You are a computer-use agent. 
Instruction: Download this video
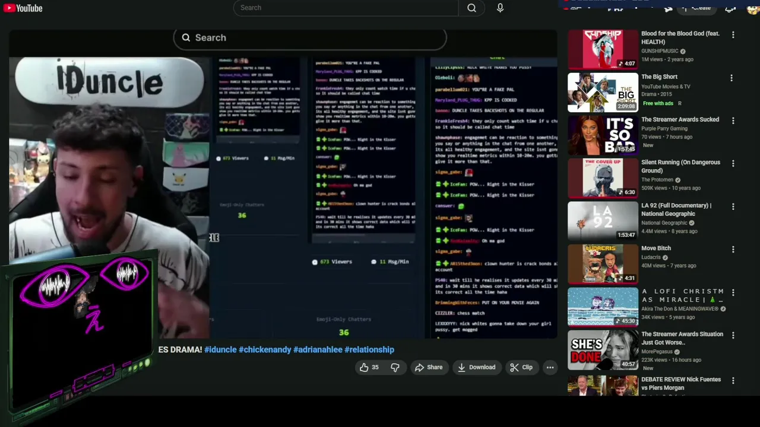[476, 367]
